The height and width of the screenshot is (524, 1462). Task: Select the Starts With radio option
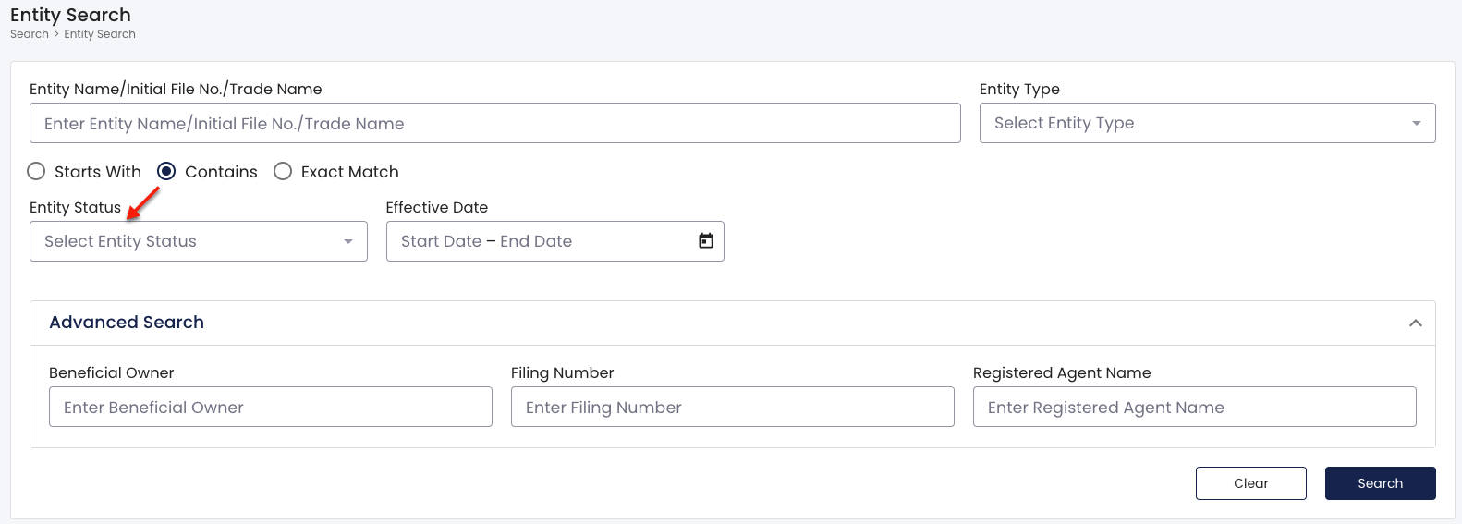(36, 172)
